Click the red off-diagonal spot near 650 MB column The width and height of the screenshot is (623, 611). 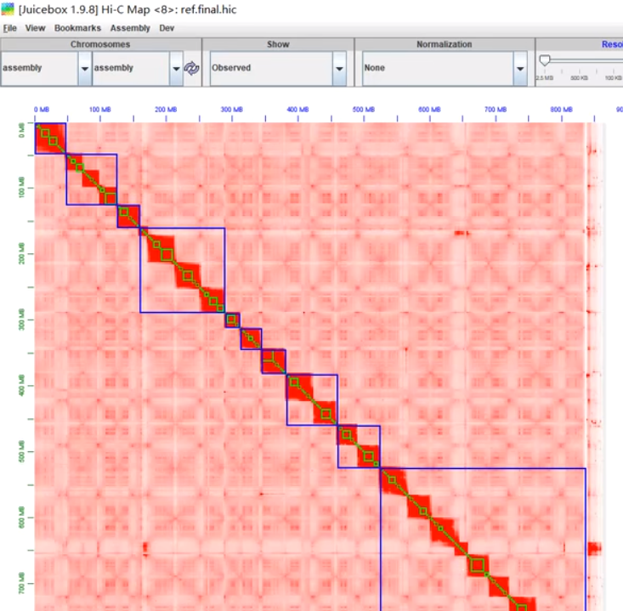click(462, 233)
